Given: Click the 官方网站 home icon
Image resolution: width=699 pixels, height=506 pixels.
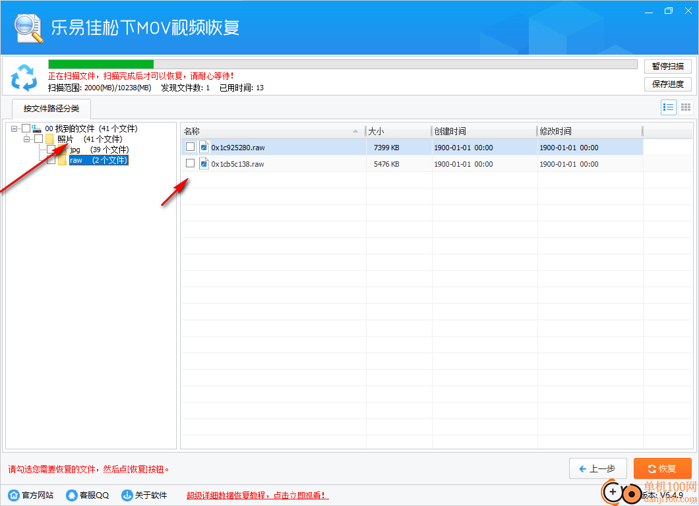Looking at the screenshot, I should tap(14, 495).
